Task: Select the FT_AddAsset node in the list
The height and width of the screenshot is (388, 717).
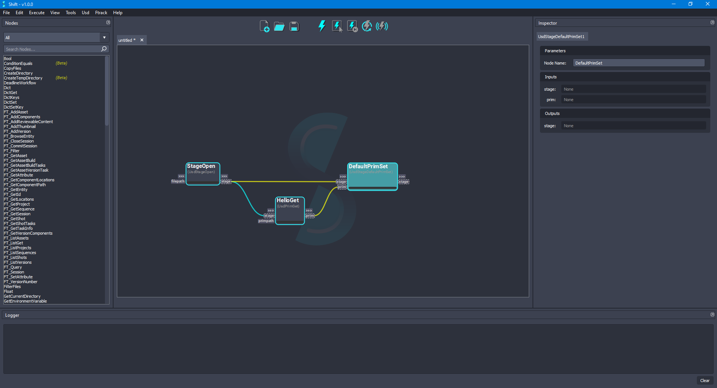Action: coord(16,112)
